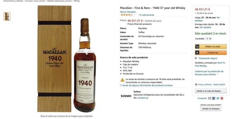Open the 15 valoraciones reviews link
The height and width of the screenshot is (119, 237).
click(146, 15)
